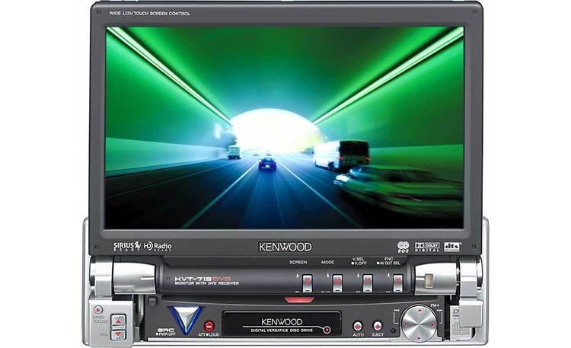The width and height of the screenshot is (571, 348).
Task: Tap the KVT-715DVD model label
Action: pyautogui.click(x=203, y=279)
